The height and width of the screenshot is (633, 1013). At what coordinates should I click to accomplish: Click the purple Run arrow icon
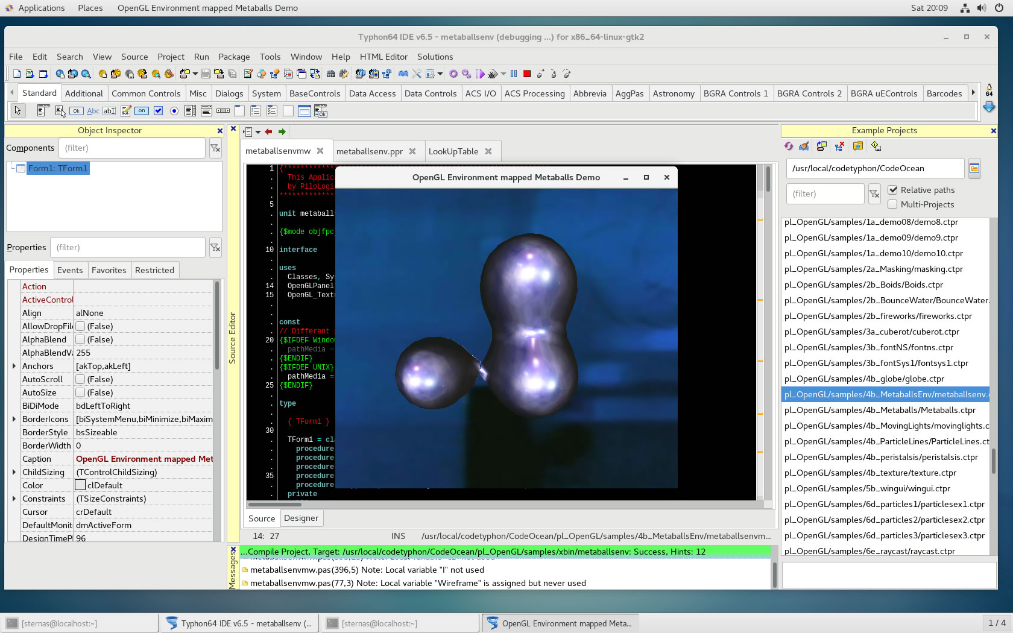[x=480, y=74]
